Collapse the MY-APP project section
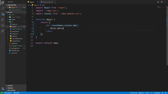Viewport: 168px width, 94px height. click(16, 12)
